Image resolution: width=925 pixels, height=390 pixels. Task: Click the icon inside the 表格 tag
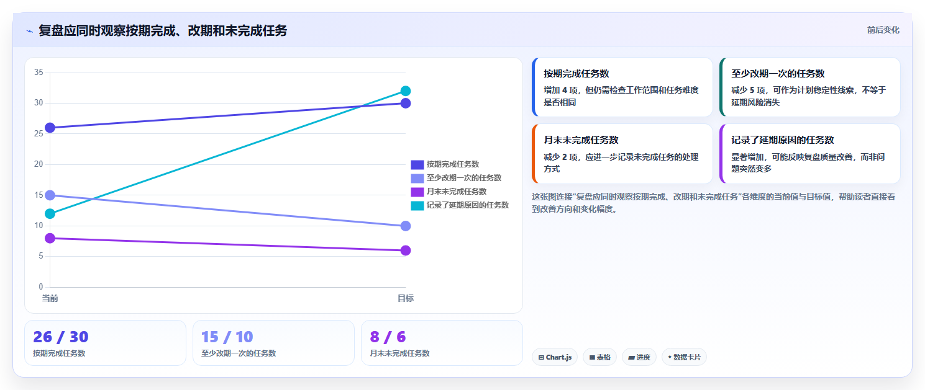coord(592,358)
